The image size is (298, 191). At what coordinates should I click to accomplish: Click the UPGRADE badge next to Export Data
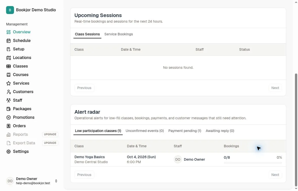point(50,143)
